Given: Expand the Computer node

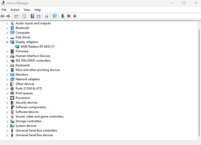Looking at the screenshot, I should pos(7,33).
